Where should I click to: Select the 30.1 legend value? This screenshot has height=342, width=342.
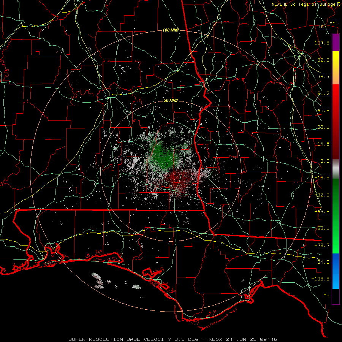tap(323, 127)
